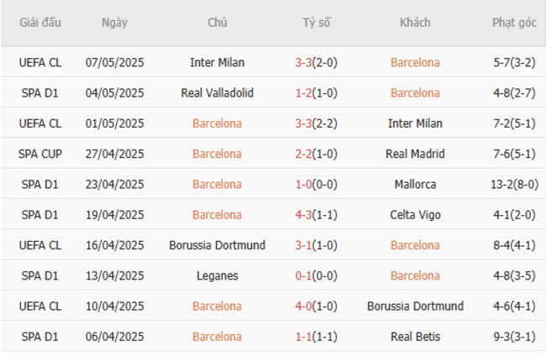The width and height of the screenshot is (546, 356).
Task: Select the 3-3(2-0) score on 07/05/2025
Action: [317, 62]
